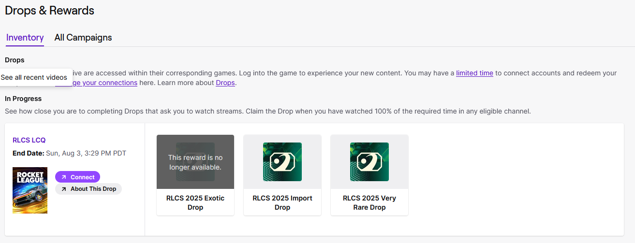
Task: Open the All Campaigns tab
Action: pyautogui.click(x=83, y=37)
